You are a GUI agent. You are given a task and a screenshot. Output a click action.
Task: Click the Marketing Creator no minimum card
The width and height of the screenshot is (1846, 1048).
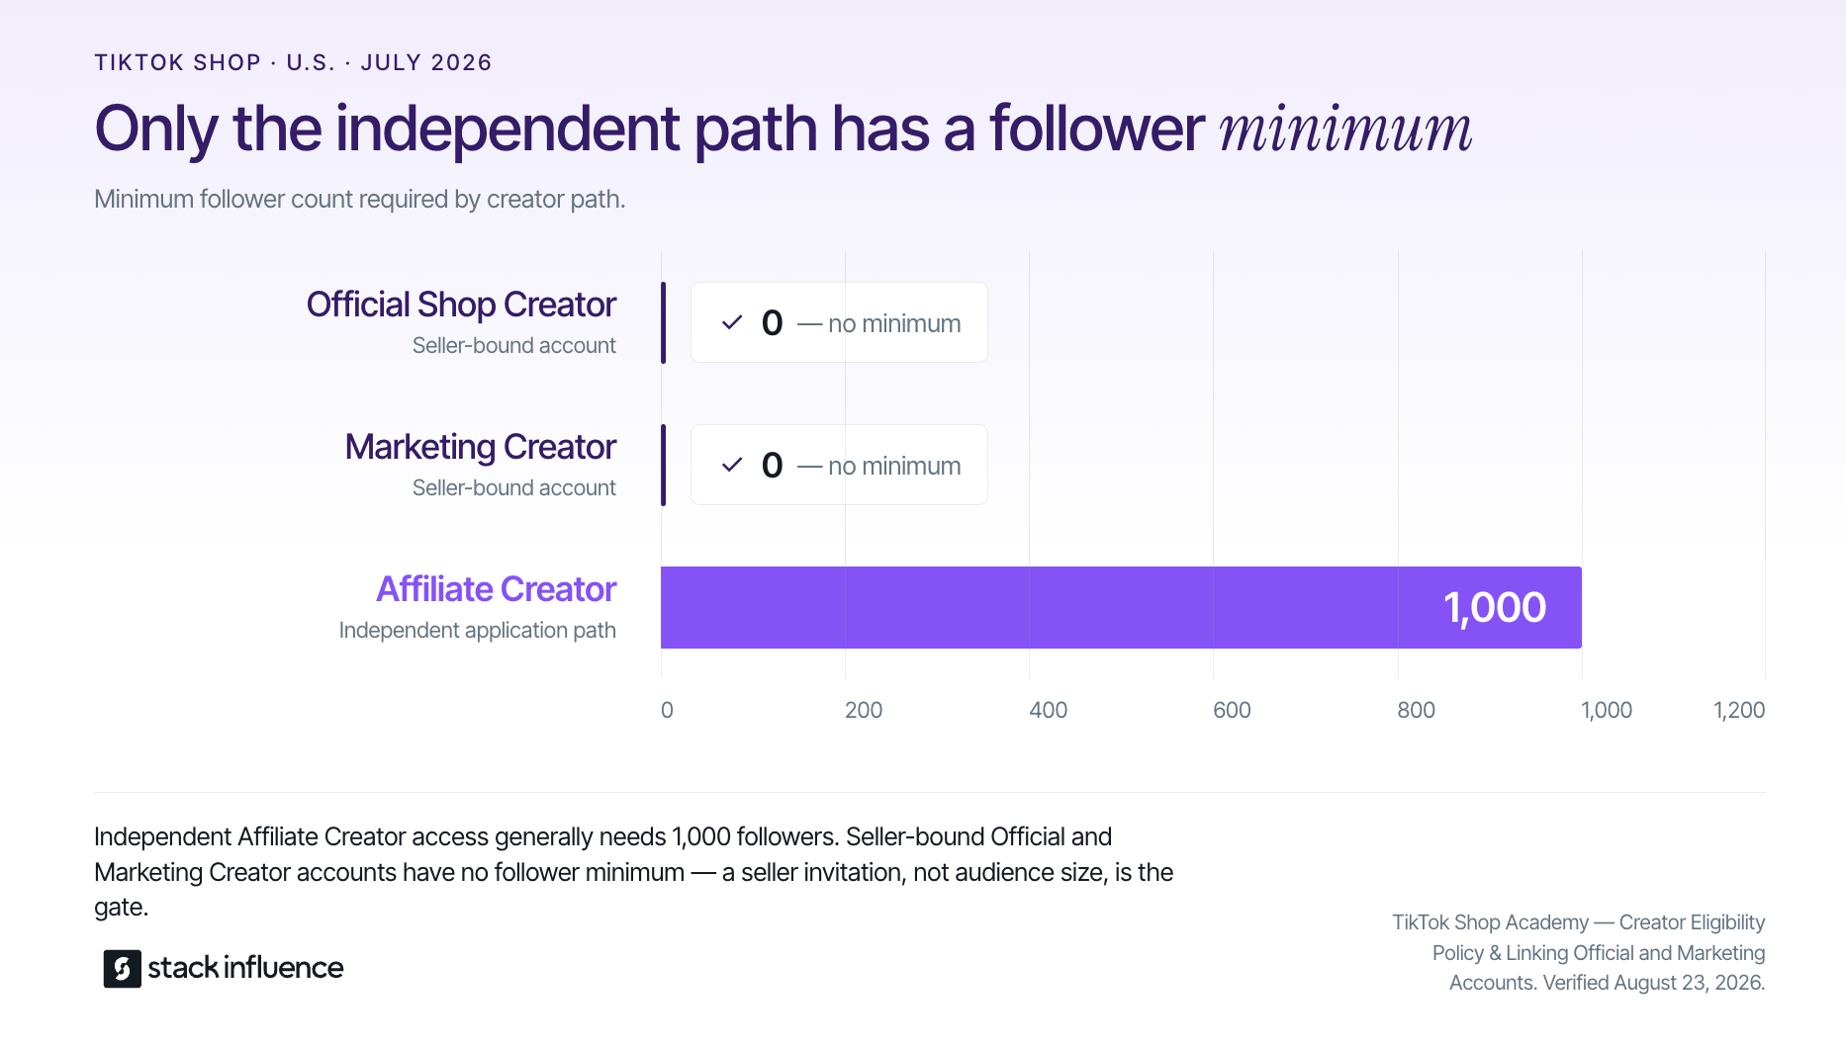pyautogui.click(x=839, y=465)
